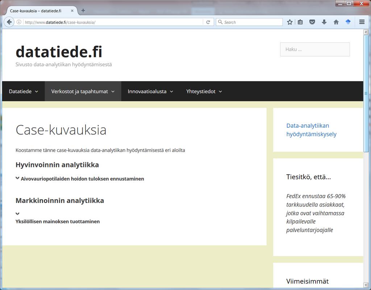Open the hamburger menu icon
The image size is (371, 290).
click(x=362, y=22)
